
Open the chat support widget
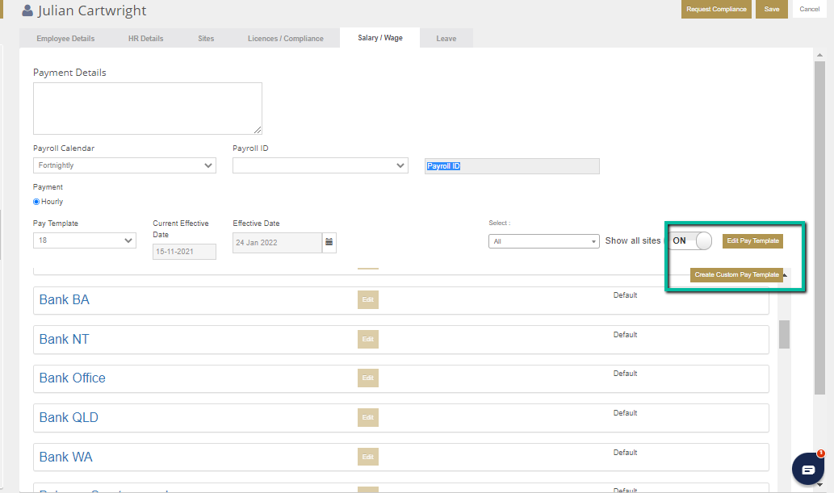click(808, 469)
